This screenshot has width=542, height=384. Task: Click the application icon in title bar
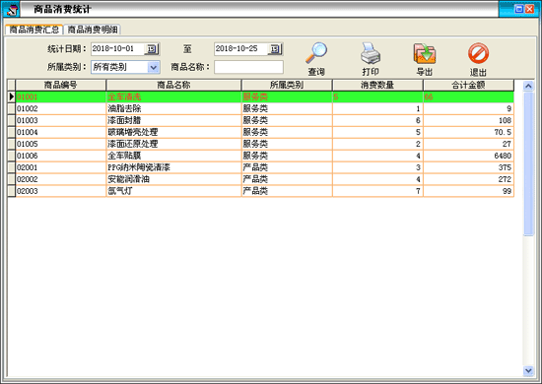(x=12, y=9)
